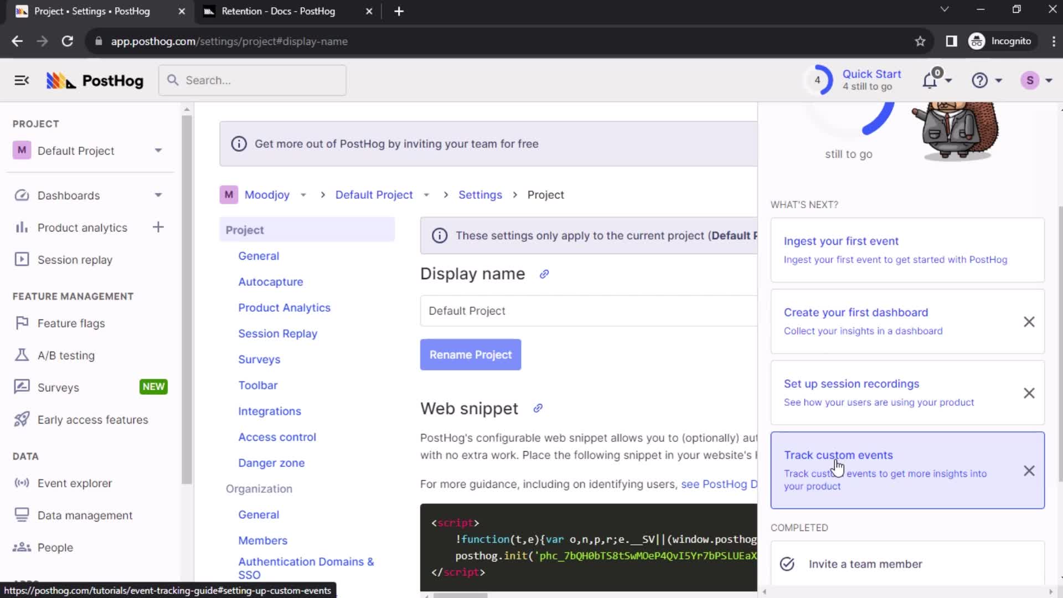Select the Product Analytics icon

pyautogui.click(x=20, y=227)
